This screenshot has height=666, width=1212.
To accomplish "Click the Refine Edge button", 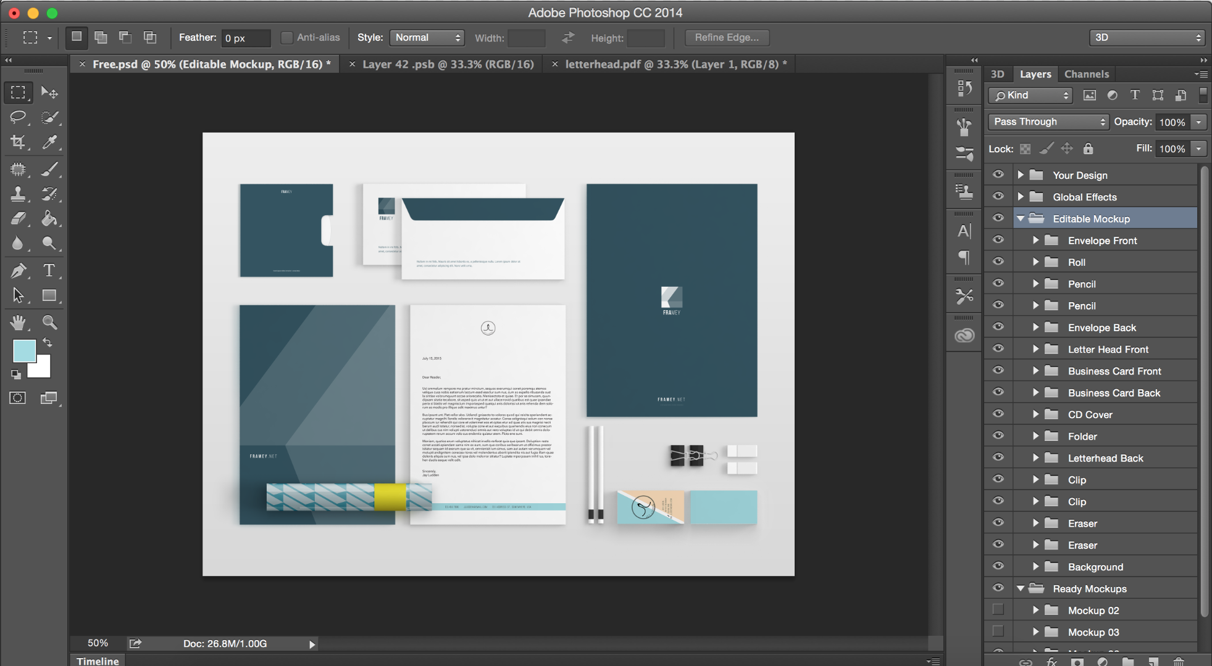I will click(727, 36).
